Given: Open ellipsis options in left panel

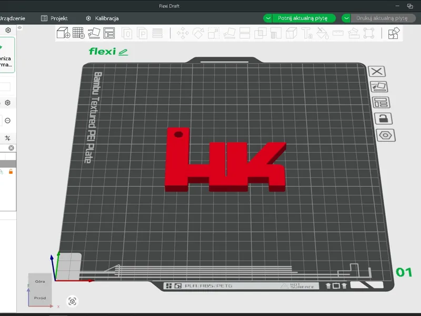Looking at the screenshot, I should point(7,121).
